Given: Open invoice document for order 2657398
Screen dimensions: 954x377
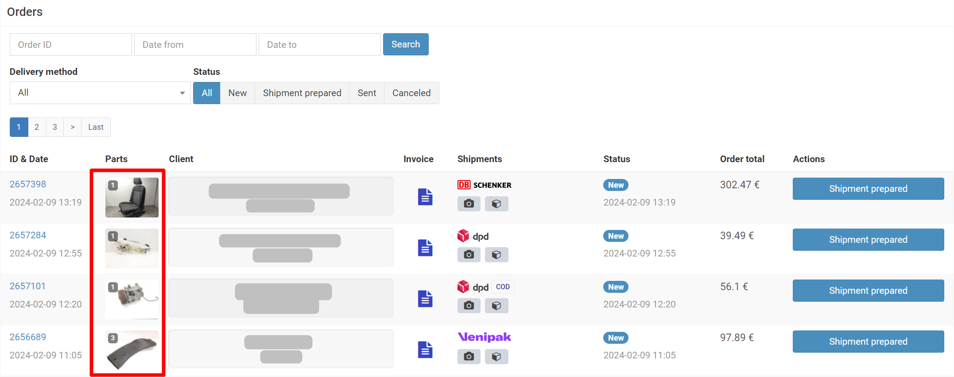Looking at the screenshot, I should tap(425, 197).
